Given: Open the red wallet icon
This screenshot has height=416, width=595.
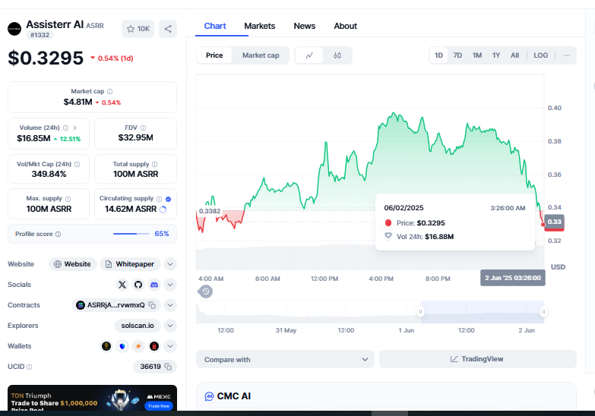Looking at the screenshot, I should coord(154,346).
